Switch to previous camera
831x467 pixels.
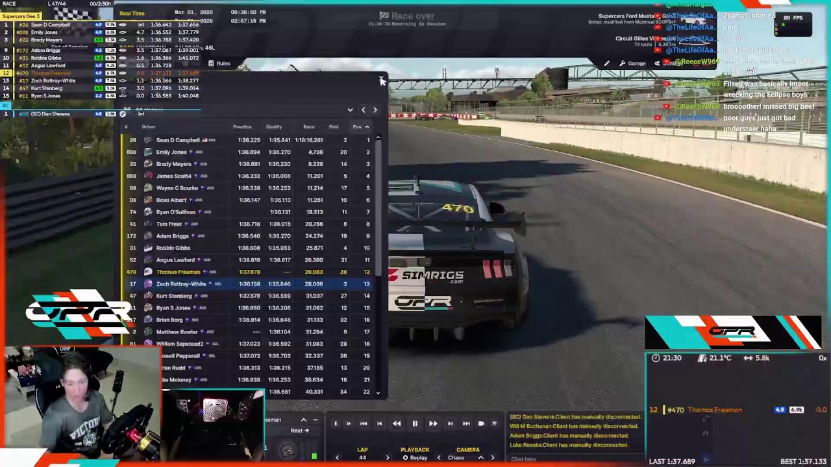pyautogui.click(x=439, y=458)
